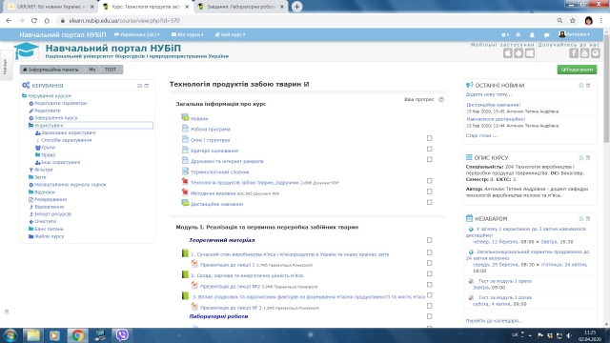610x343 pixels.
Task: Tick completion box for Лабораторні роботи
Action: (430, 316)
